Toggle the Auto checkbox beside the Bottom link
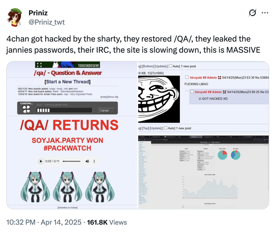The image size is (275, 233). [170, 66]
